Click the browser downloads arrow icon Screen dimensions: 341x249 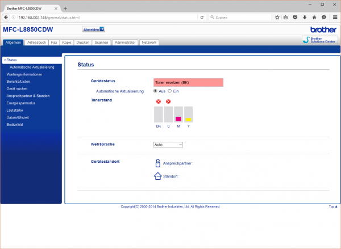click(x=305, y=18)
